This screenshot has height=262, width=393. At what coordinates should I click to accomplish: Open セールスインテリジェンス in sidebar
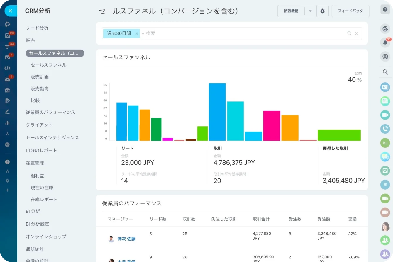coord(52,137)
